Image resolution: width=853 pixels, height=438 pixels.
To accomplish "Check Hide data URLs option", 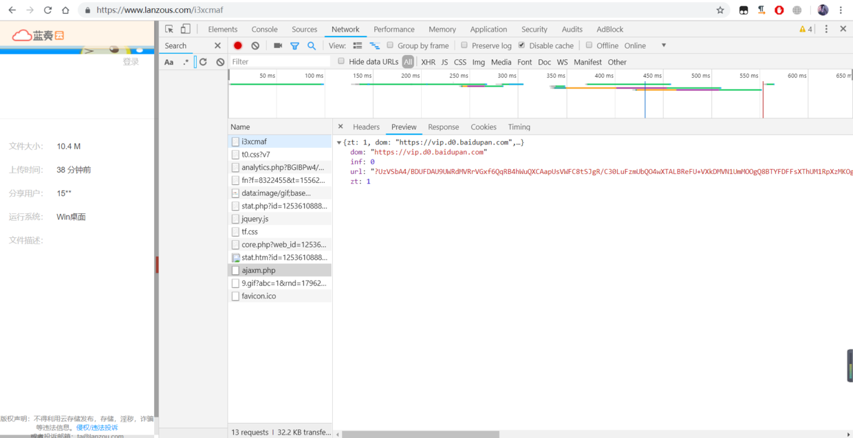I will coord(341,61).
